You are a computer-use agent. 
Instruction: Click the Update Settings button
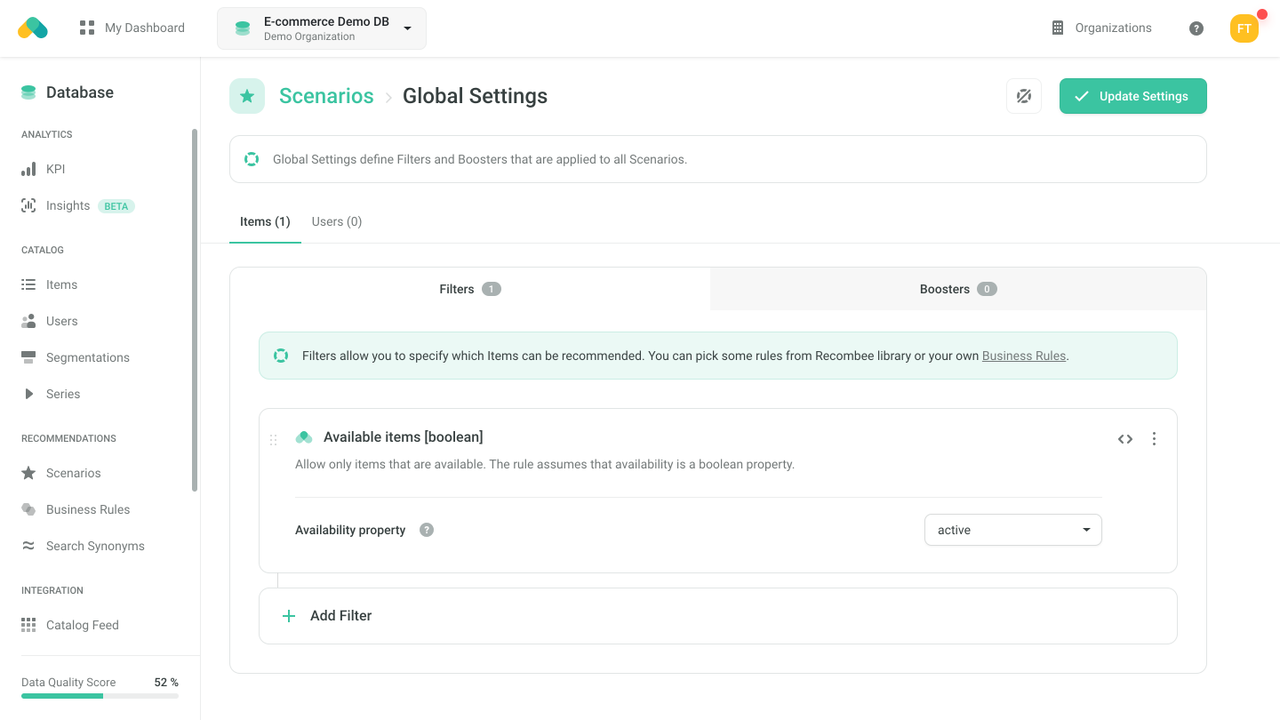click(x=1132, y=96)
